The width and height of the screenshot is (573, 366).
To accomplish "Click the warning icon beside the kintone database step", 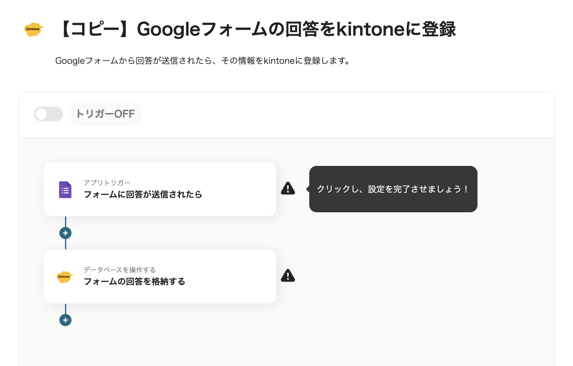I will point(288,275).
